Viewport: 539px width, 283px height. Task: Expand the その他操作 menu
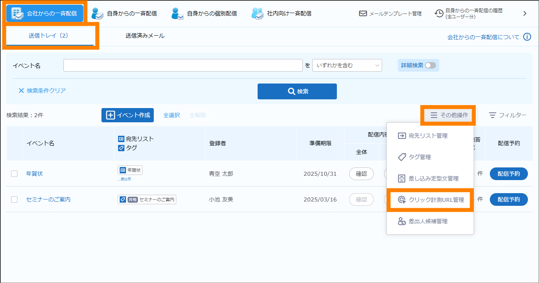coord(448,115)
